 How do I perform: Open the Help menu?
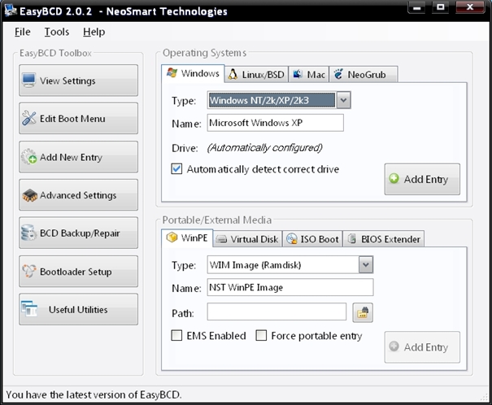point(94,32)
